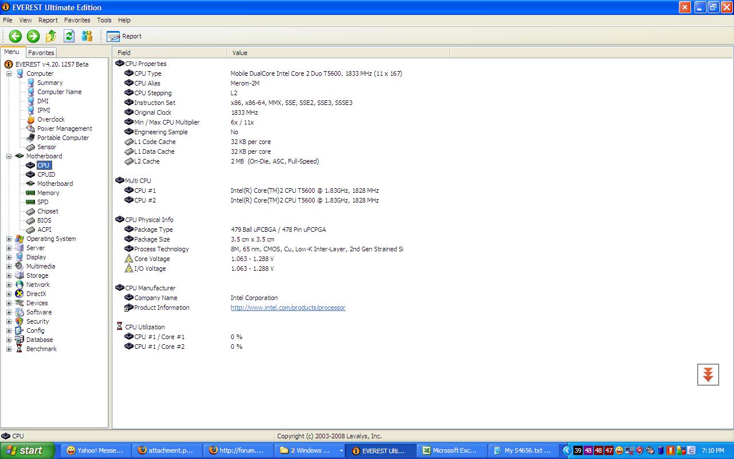734x459 pixels.
Task: Expand the Storage tree node
Action: 9,275
